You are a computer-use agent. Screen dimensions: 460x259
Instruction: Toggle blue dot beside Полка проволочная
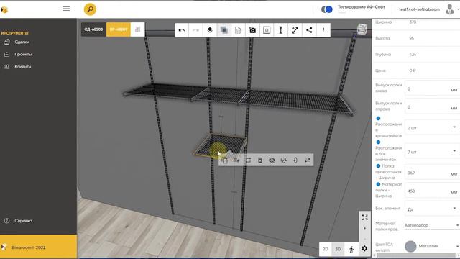[378, 166]
